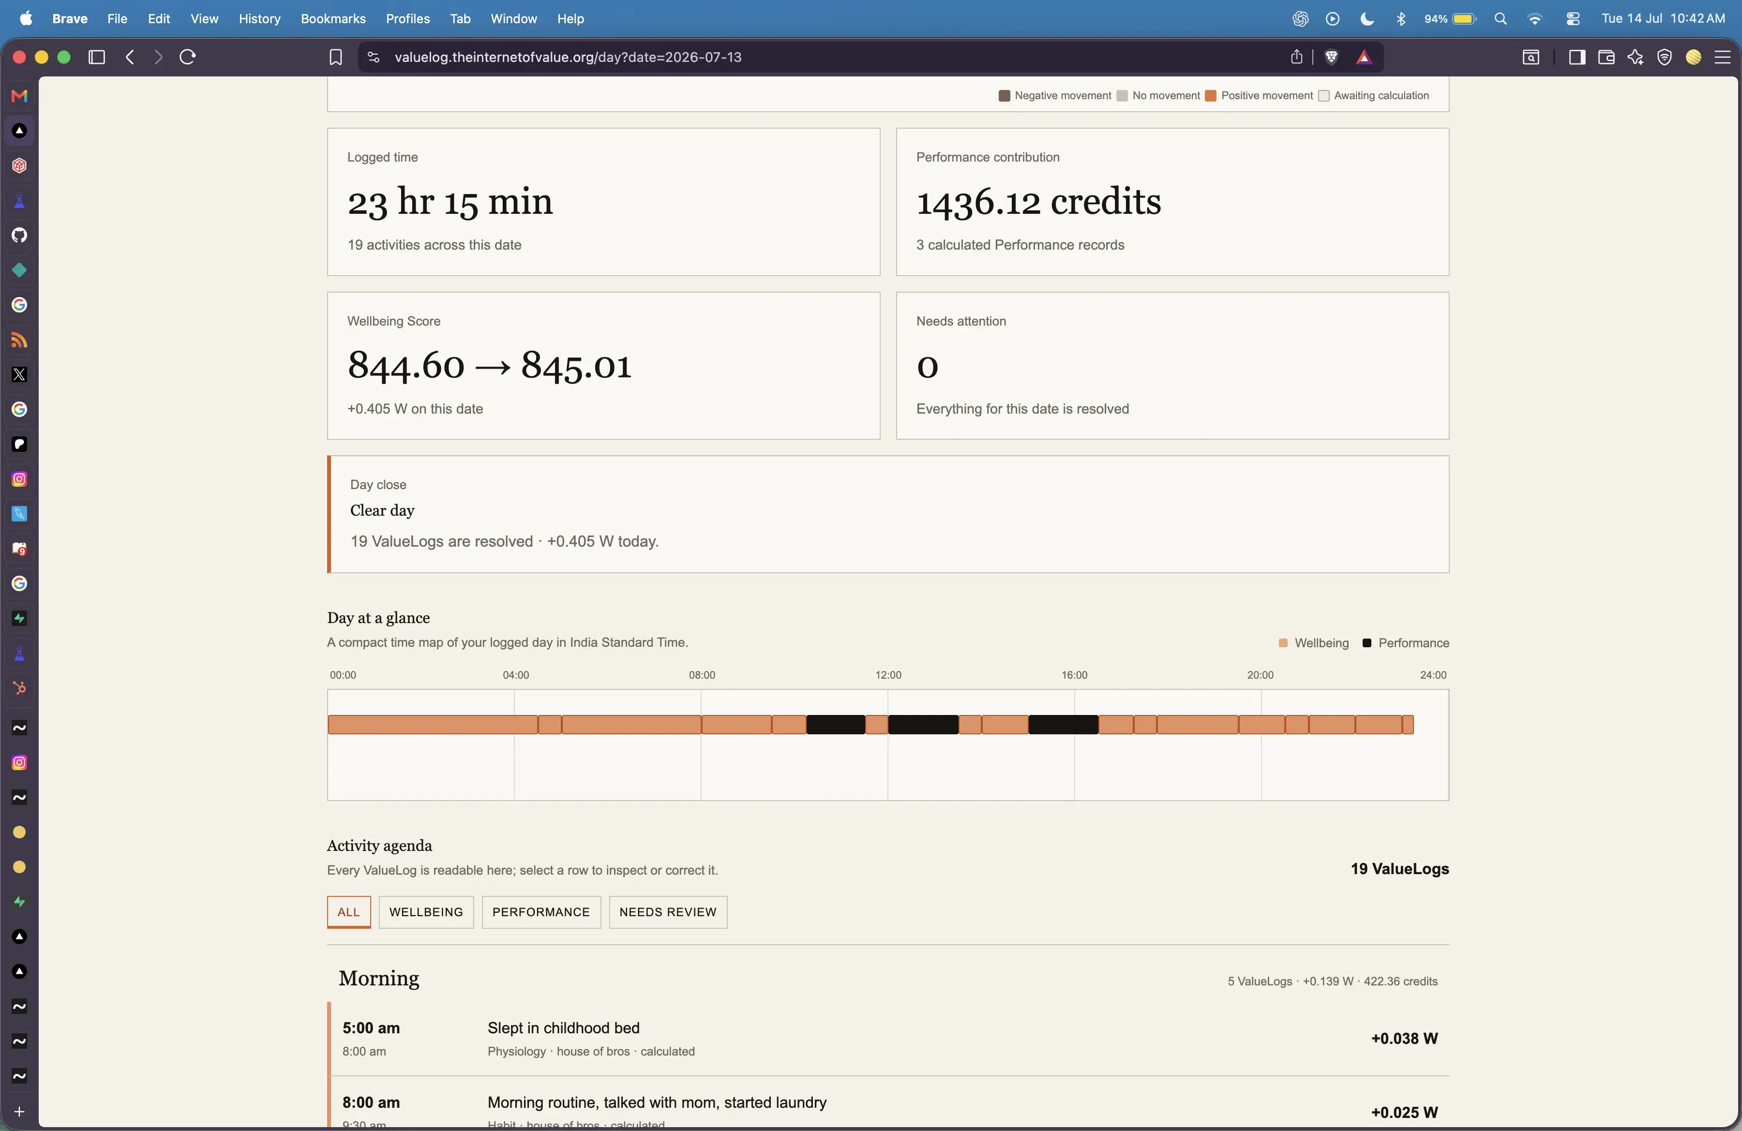The width and height of the screenshot is (1742, 1131).
Task: Open Wi-Fi status menu
Action: (x=1535, y=19)
